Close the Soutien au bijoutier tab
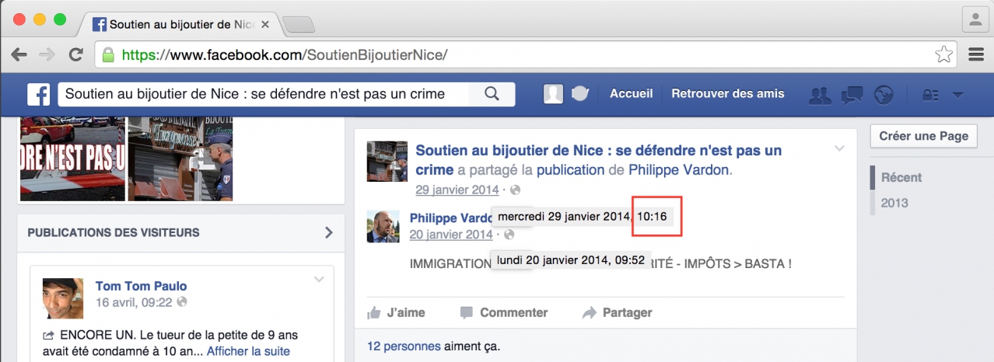 265,24
